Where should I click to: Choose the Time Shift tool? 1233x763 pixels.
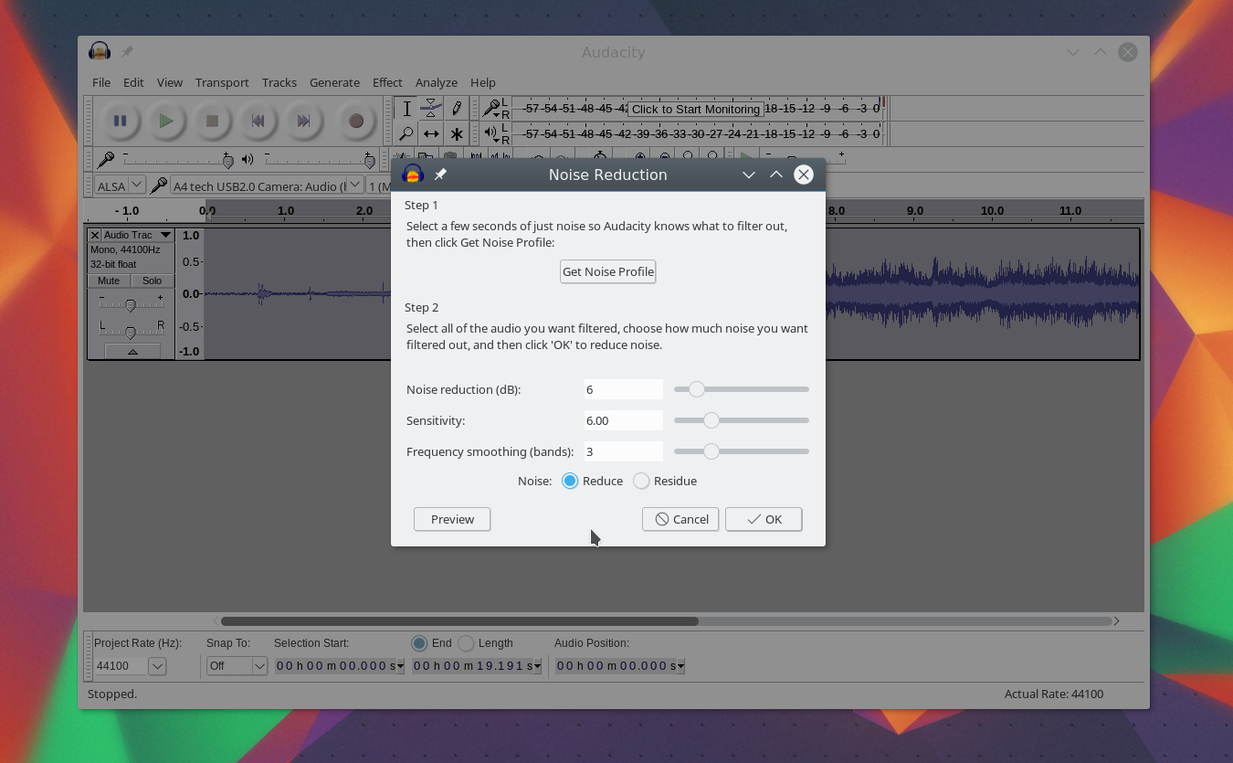pos(430,133)
